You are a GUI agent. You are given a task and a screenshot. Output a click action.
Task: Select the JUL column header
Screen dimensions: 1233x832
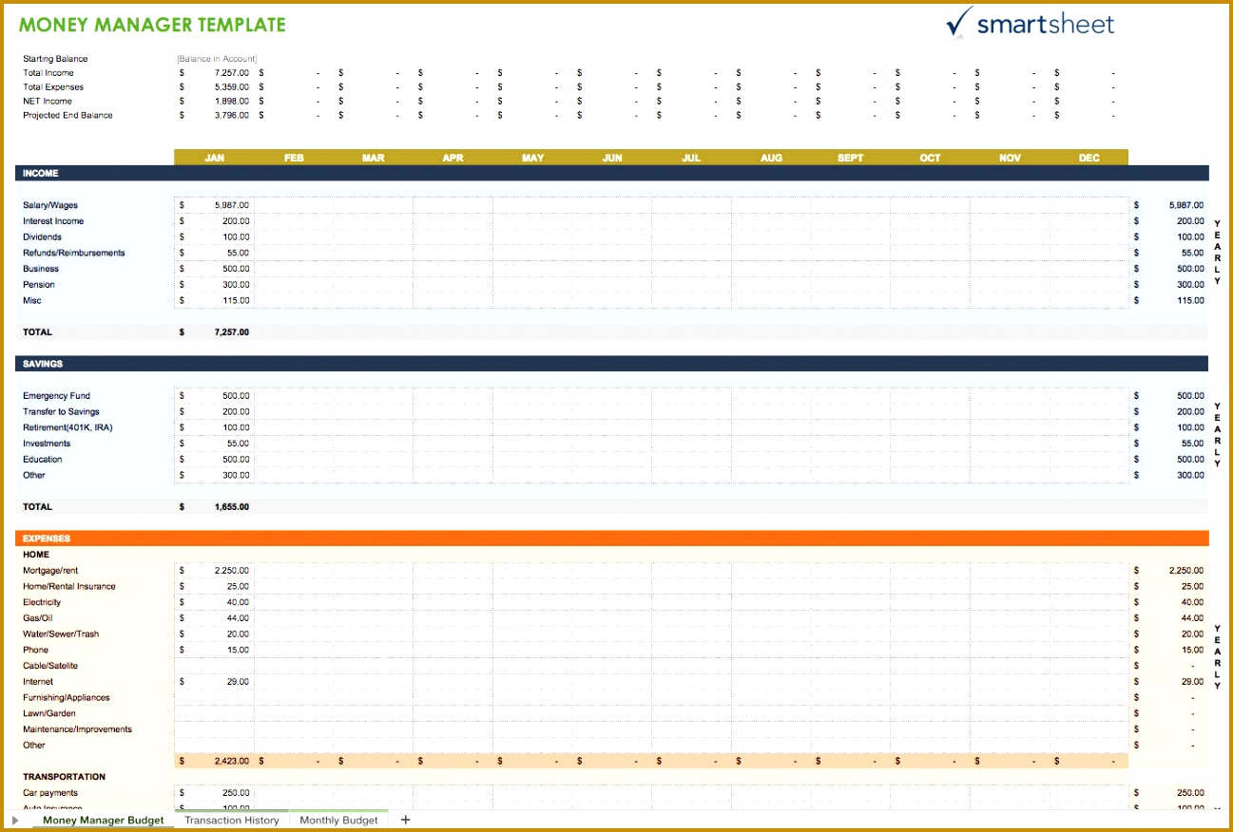tap(691, 158)
